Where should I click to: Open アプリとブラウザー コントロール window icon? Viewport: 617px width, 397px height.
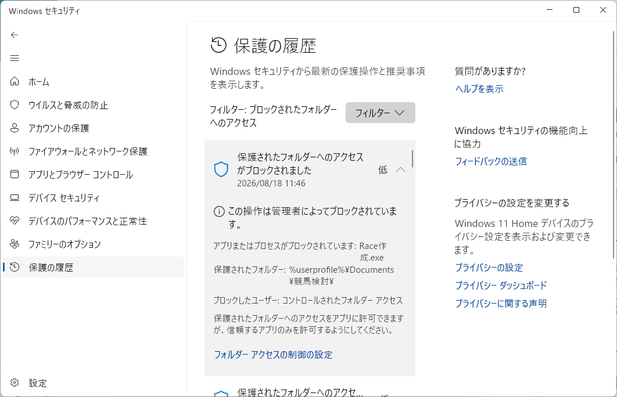coord(15,174)
